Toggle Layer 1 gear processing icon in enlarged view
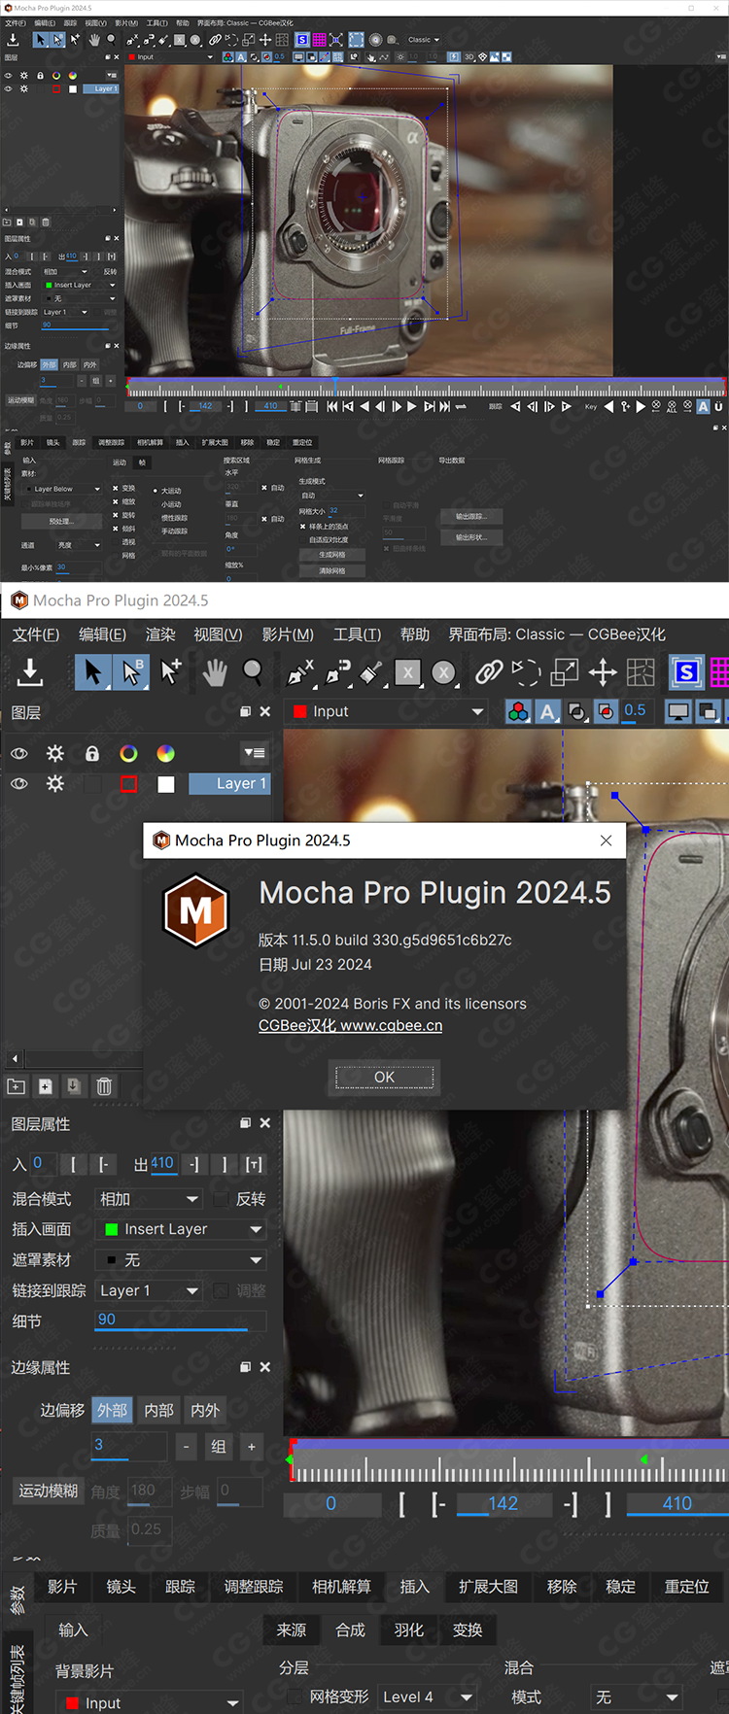The width and height of the screenshot is (729, 1714). click(x=55, y=783)
